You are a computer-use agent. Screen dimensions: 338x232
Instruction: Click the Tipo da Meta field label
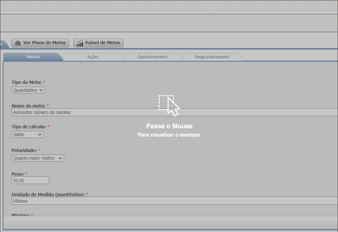pos(27,82)
